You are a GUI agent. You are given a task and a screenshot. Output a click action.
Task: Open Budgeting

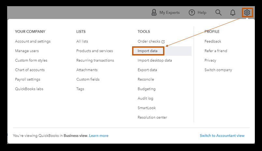click(x=146, y=89)
